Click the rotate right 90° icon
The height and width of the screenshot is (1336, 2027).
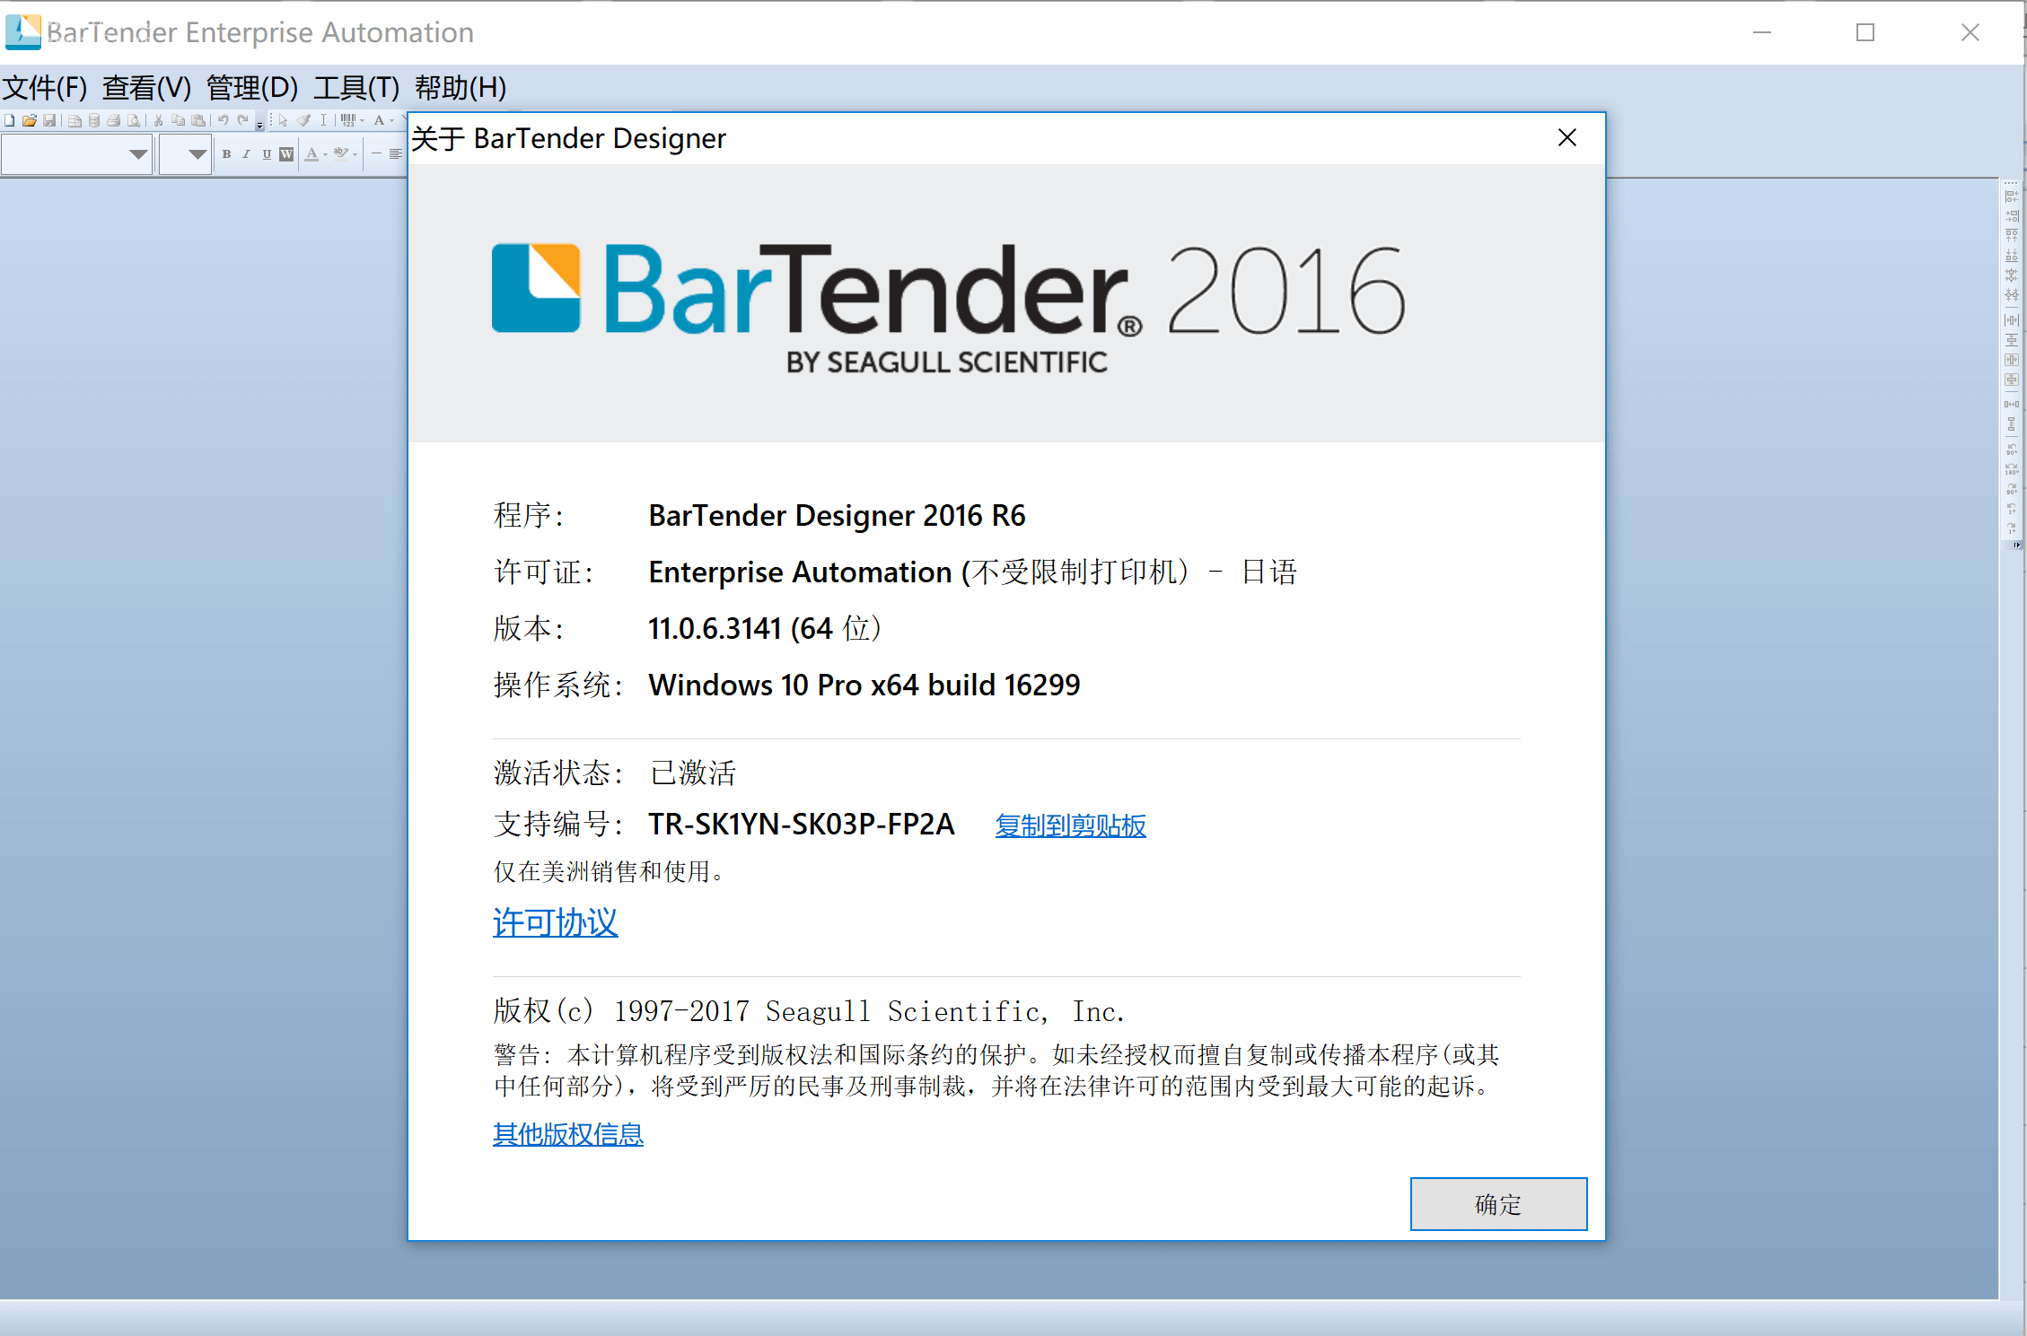pos(2012,488)
